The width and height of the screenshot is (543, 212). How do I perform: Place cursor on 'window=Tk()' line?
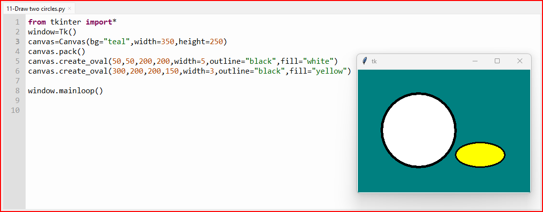pyautogui.click(x=52, y=32)
